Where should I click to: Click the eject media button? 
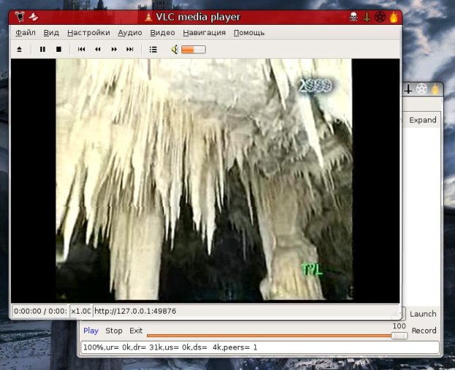click(x=20, y=49)
